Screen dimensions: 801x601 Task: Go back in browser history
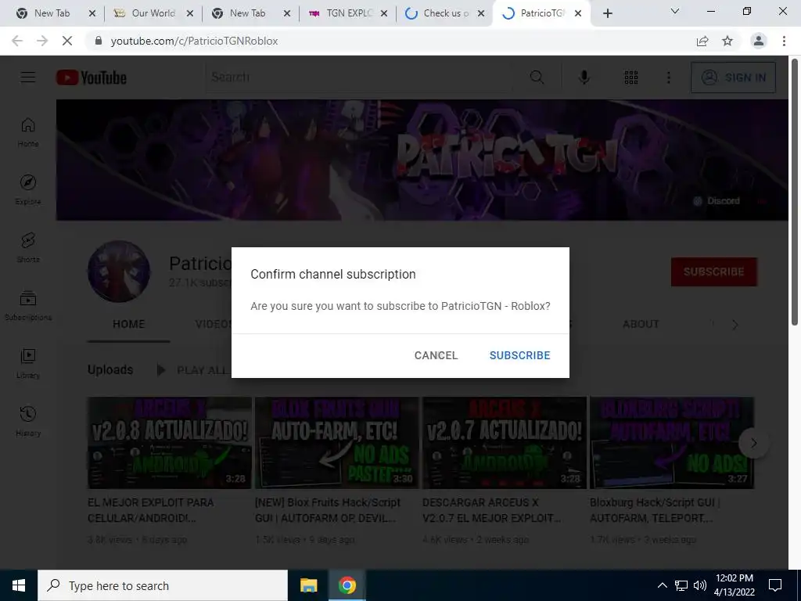17,41
